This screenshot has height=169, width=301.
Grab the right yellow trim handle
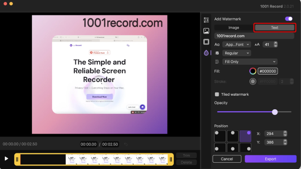coord(171,159)
